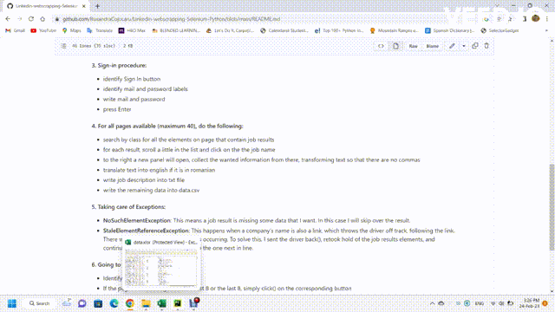Open a new browser tab
Viewport: 555px width, 312px height.
tap(97, 6)
